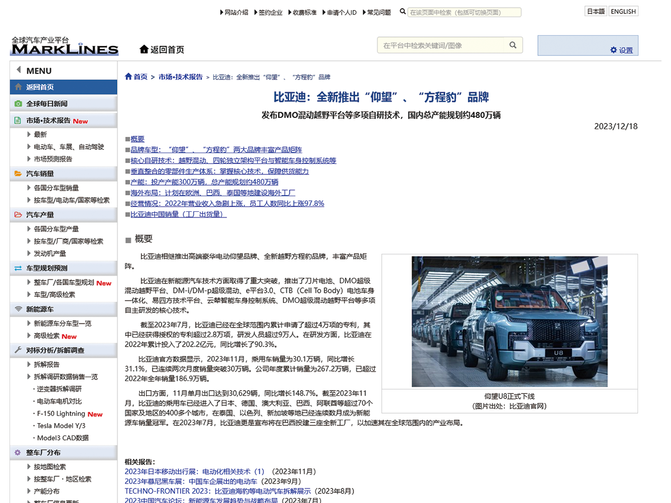Viewport: 671px width, 503px height.
Task: Open 2023年日本移动出行展 related report
Action: 195,472
